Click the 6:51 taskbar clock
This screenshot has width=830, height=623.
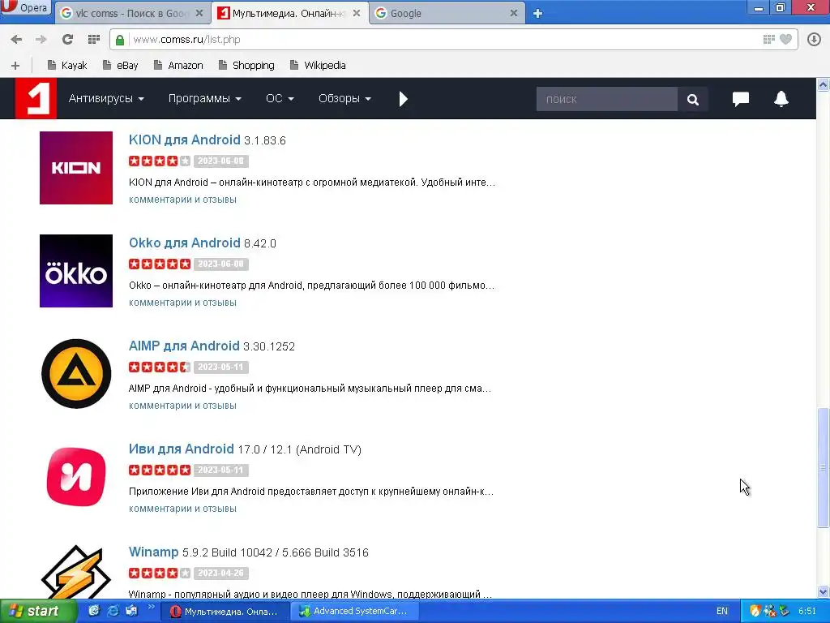tap(807, 612)
